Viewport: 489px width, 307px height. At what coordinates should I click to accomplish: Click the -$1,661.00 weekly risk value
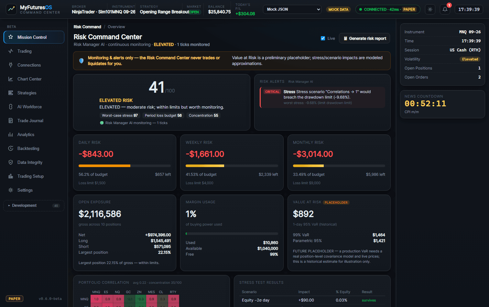point(205,154)
